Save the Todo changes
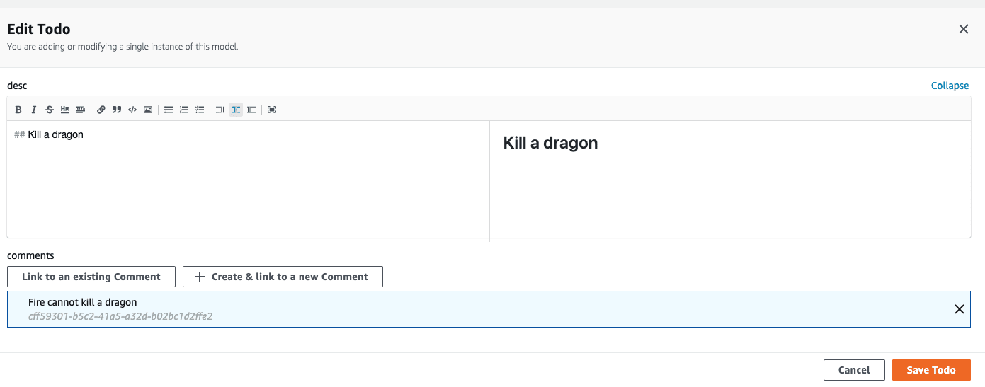Image resolution: width=985 pixels, height=387 pixels. [x=931, y=370]
